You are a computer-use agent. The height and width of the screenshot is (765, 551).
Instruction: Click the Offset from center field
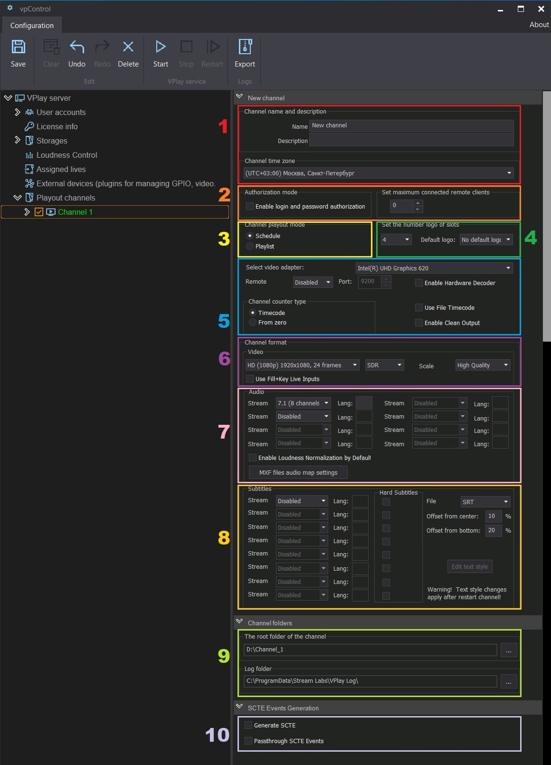click(494, 516)
